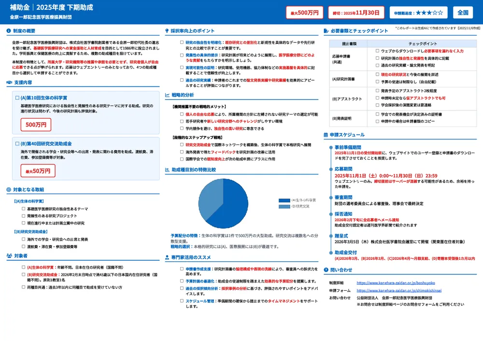Screen dimensions: 483x341
Task: Check the 発展性のある研究プロジェクト checkbox
Action: pyautogui.click(x=23, y=216)
